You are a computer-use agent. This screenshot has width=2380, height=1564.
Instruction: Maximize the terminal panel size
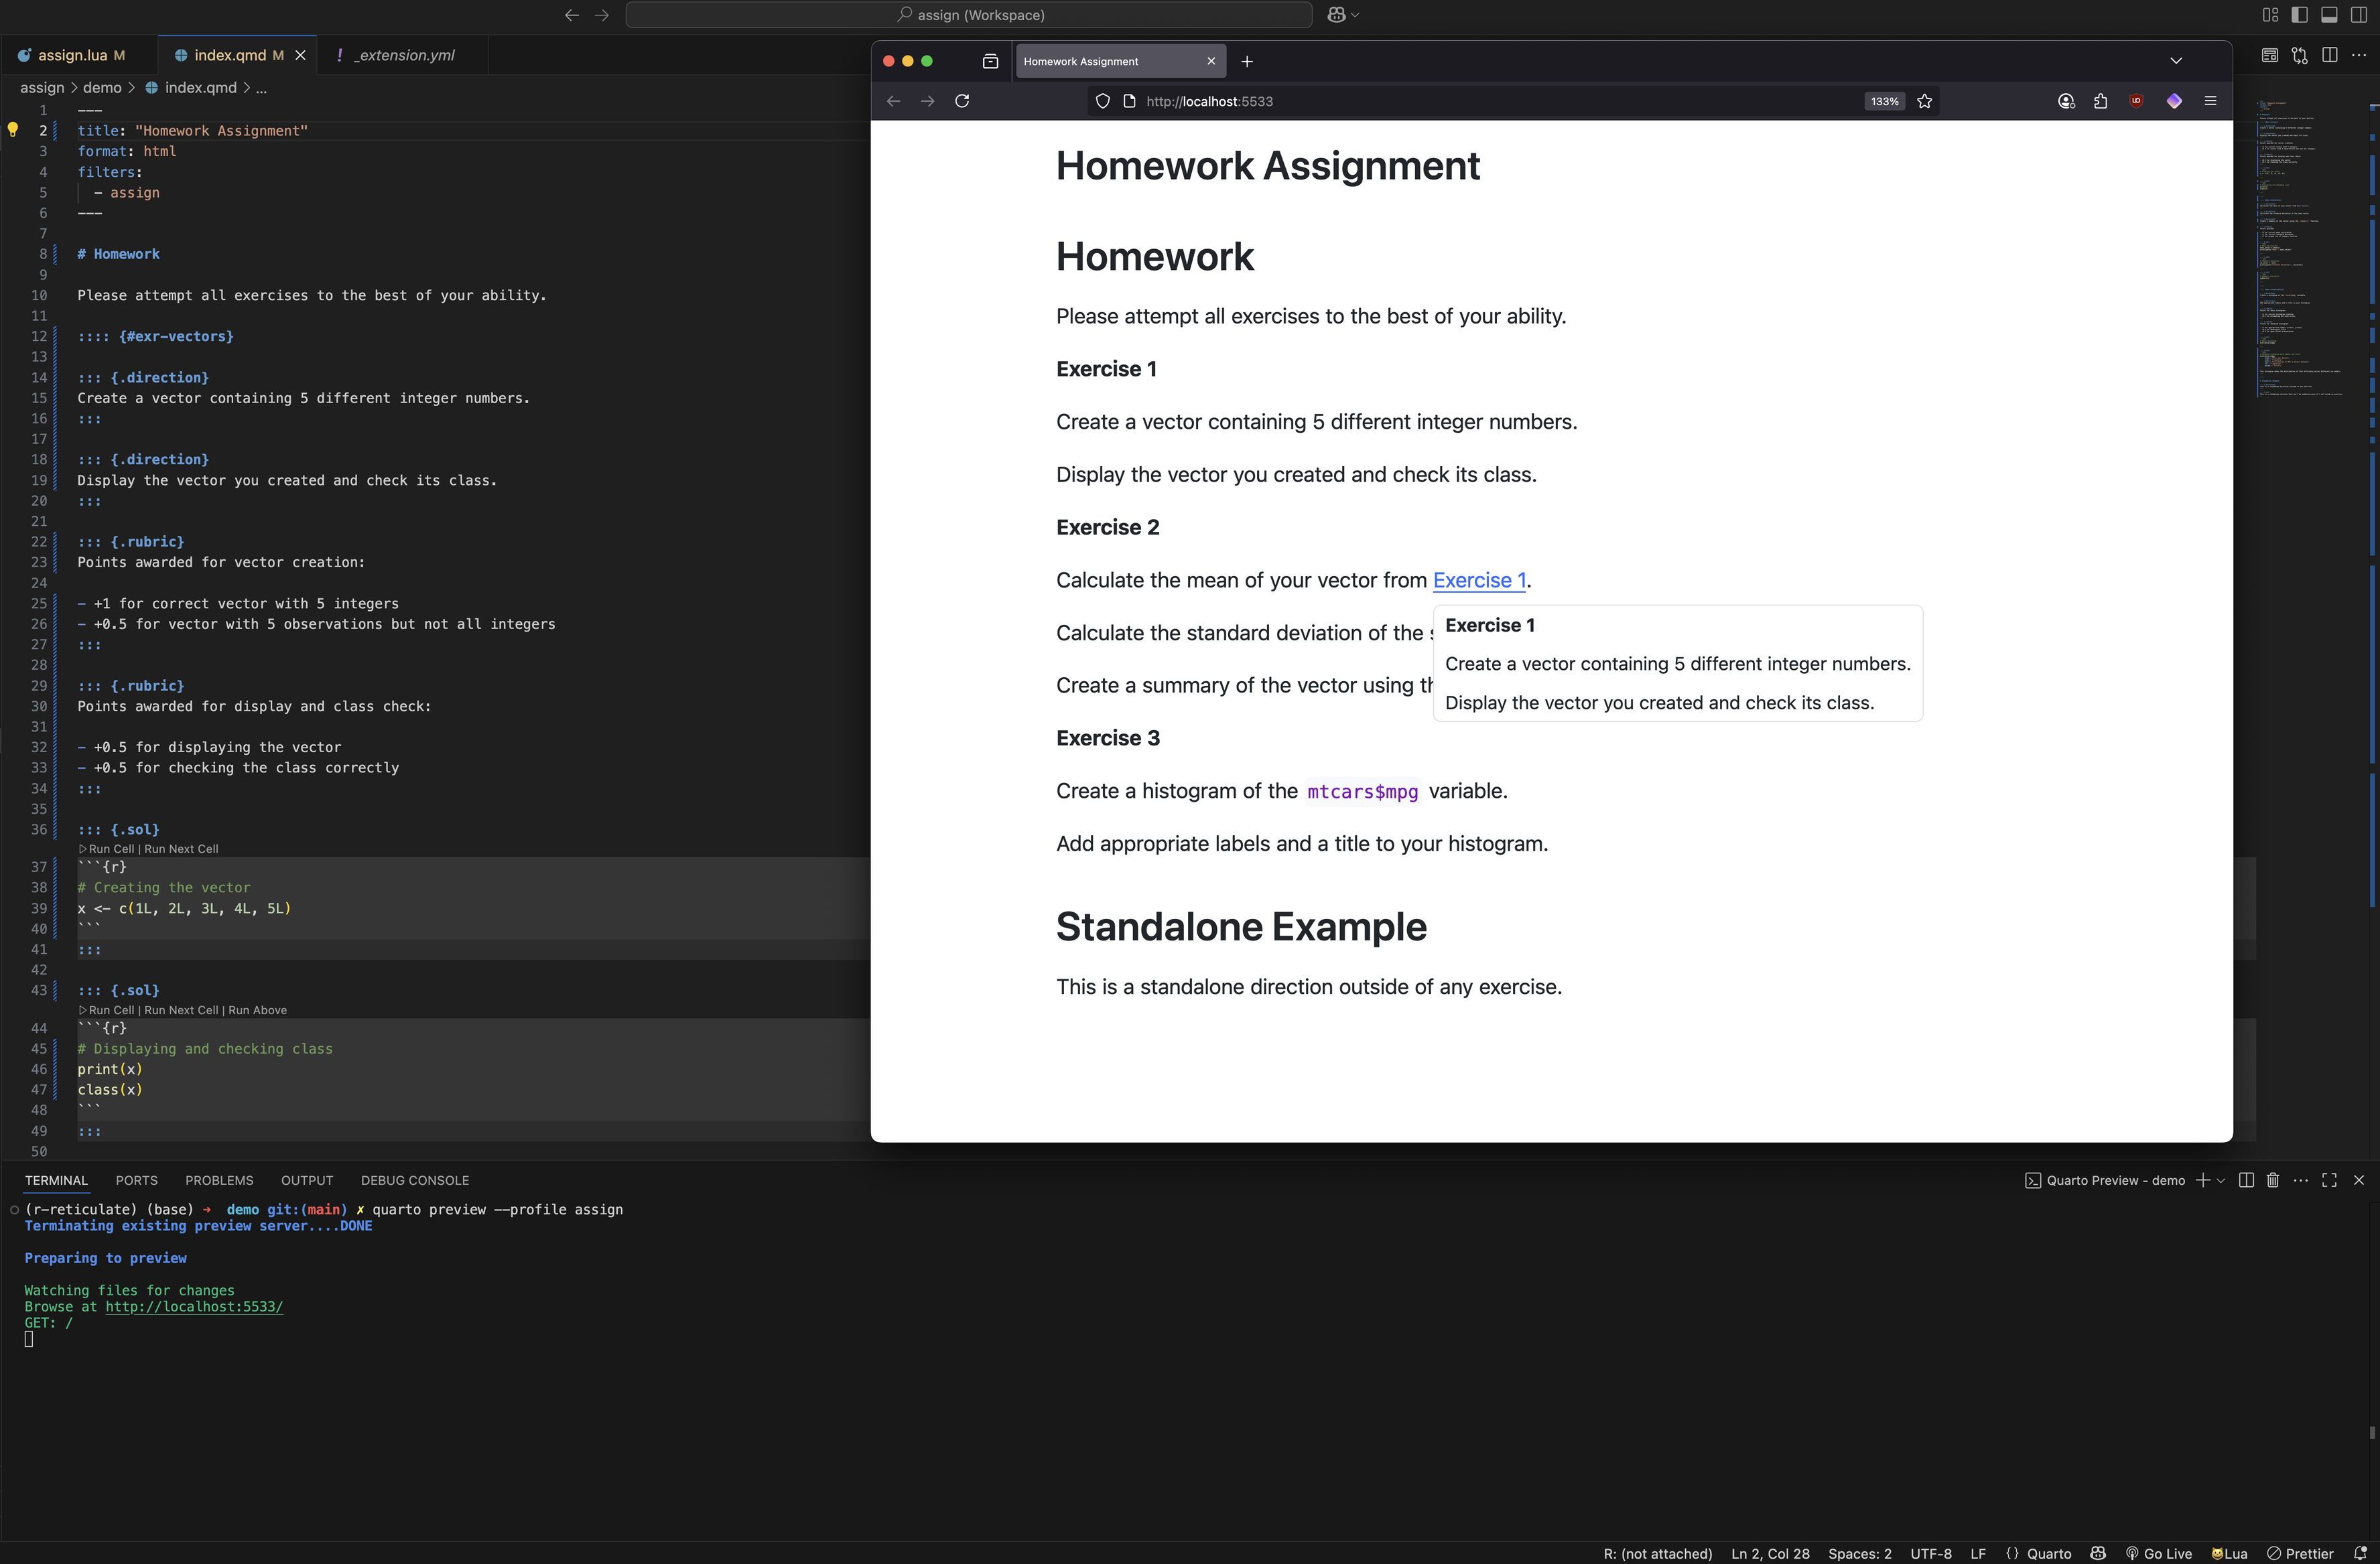click(2330, 1180)
